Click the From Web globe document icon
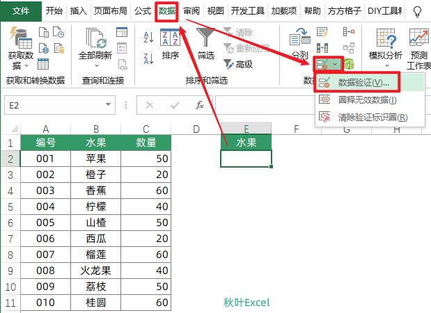Screen dimensions: 431x313 (44, 48)
